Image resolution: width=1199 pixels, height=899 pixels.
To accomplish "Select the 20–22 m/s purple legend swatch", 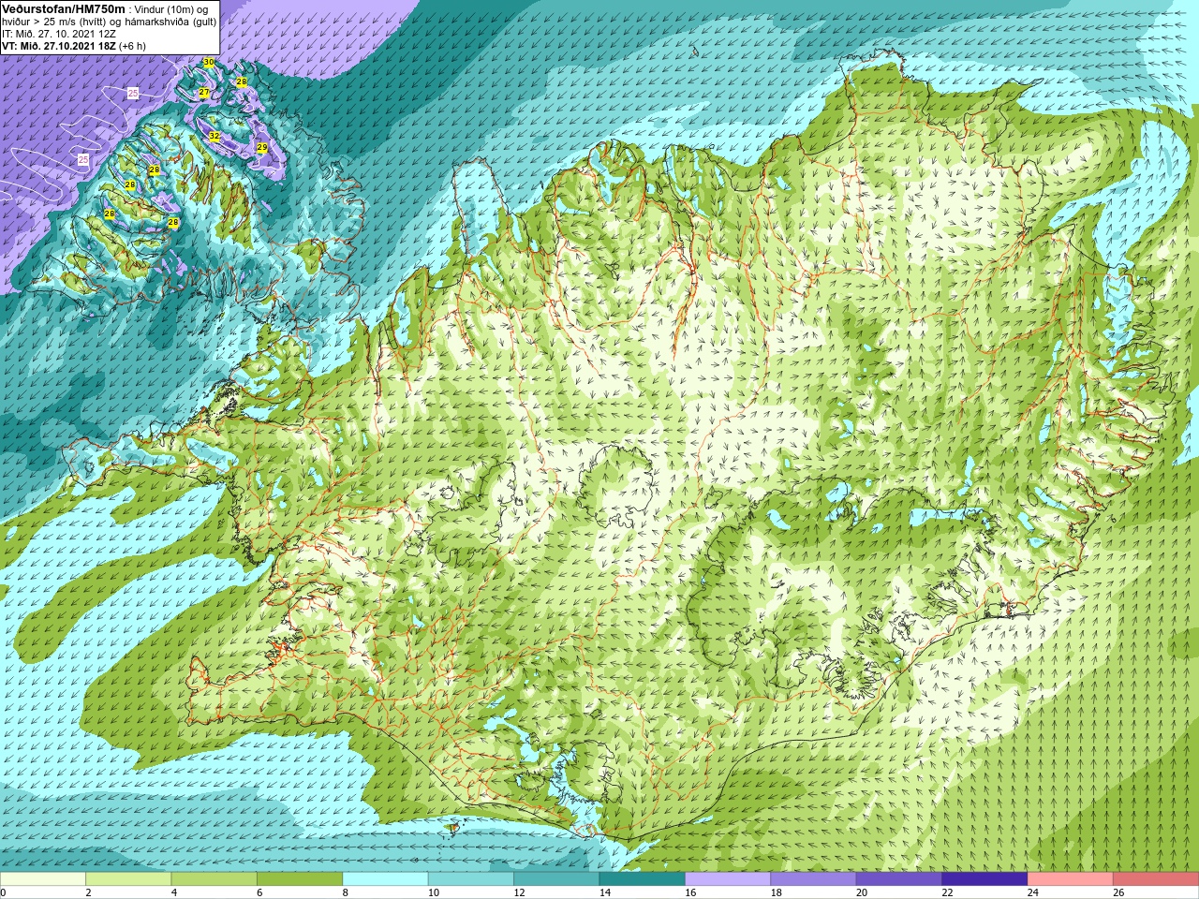I will 899,879.
